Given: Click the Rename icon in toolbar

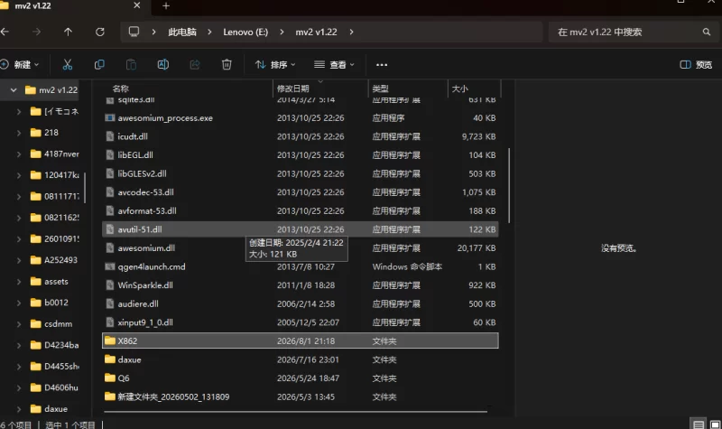Looking at the screenshot, I should (163, 64).
